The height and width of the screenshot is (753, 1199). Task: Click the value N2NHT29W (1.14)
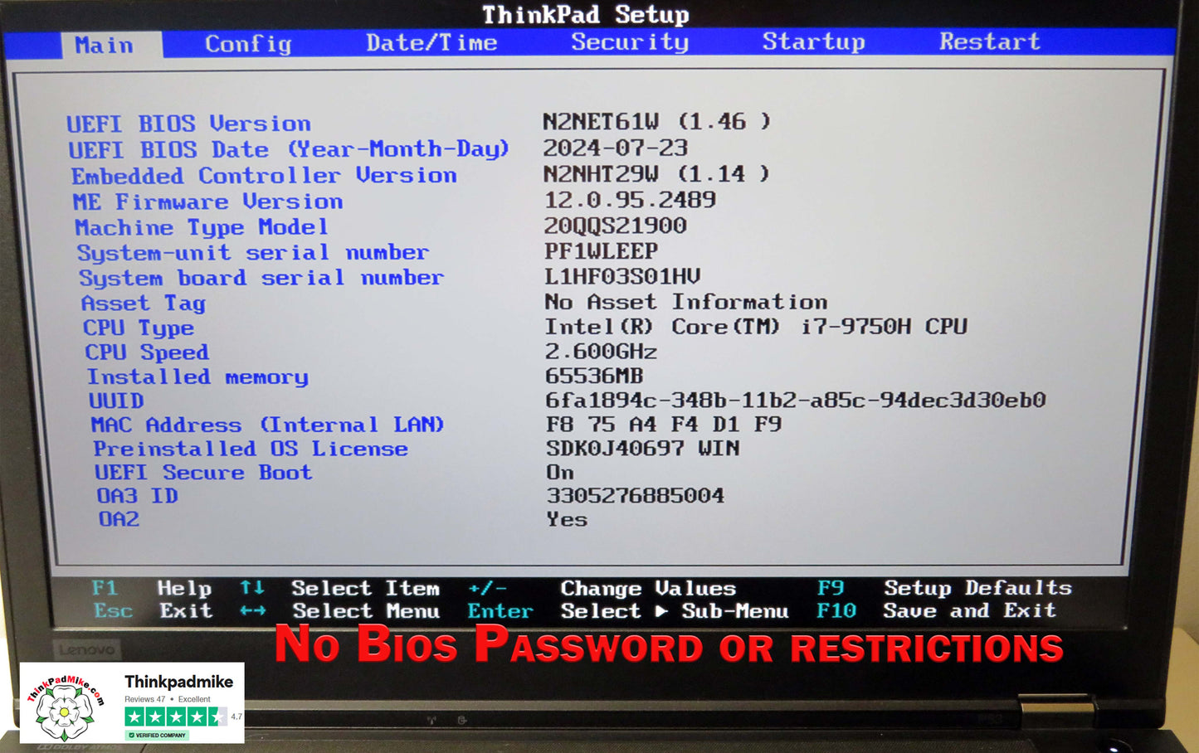tap(656, 173)
